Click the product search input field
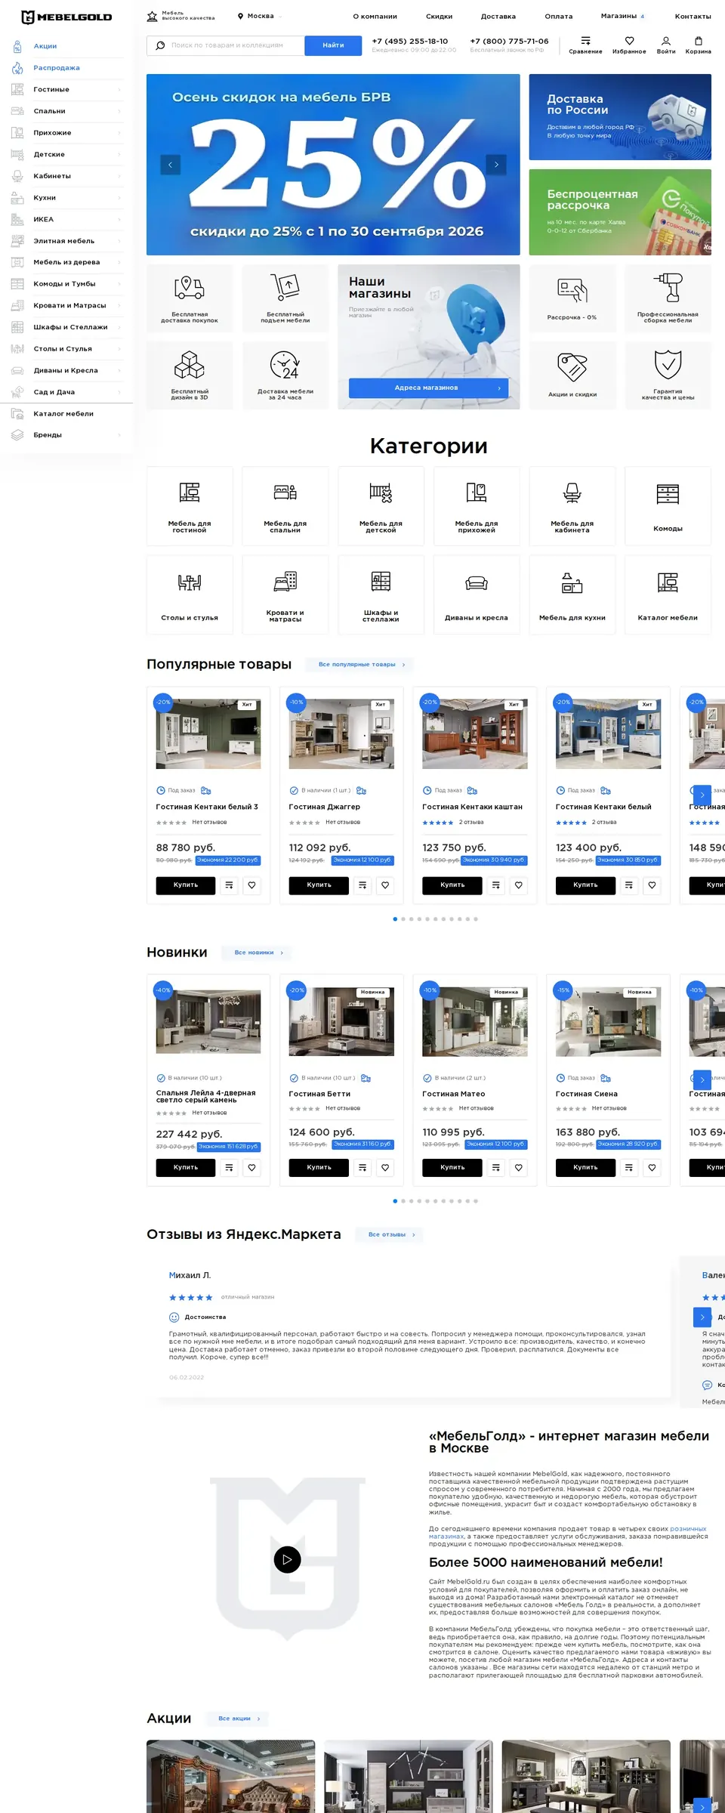Image resolution: width=725 pixels, height=1813 pixels. [225, 45]
